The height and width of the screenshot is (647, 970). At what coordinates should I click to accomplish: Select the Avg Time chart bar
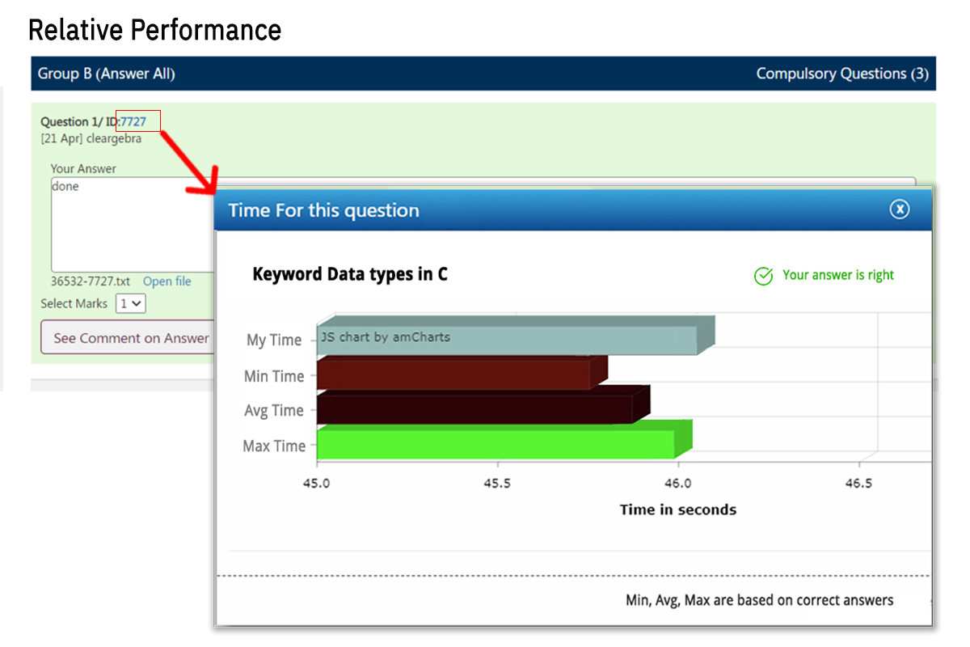point(474,408)
